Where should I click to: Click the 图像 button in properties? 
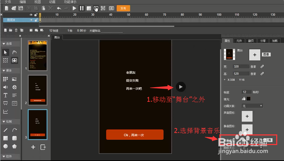[x=266, y=55]
